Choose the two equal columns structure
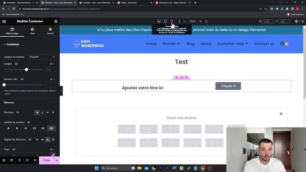Screen dimensions: 306x172 click(170, 129)
